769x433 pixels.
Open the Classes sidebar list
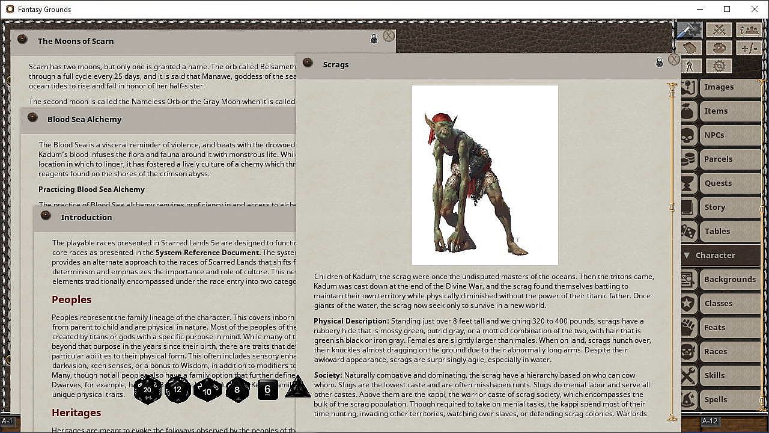coord(730,304)
